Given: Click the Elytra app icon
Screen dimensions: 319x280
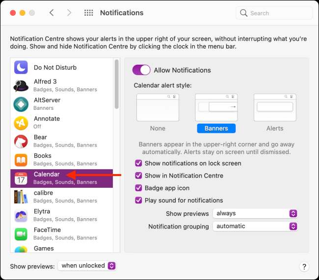Looking at the screenshot, I should 21,216.
